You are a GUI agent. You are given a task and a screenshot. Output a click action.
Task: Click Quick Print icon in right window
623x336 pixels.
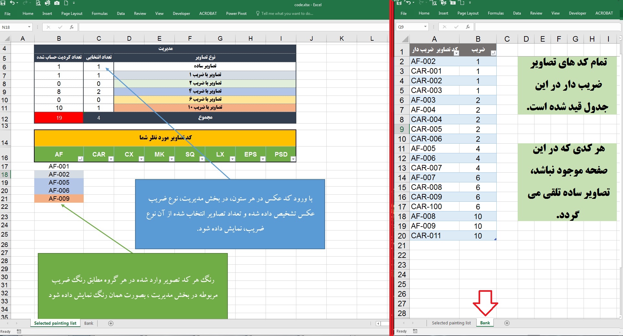[x=443, y=3]
